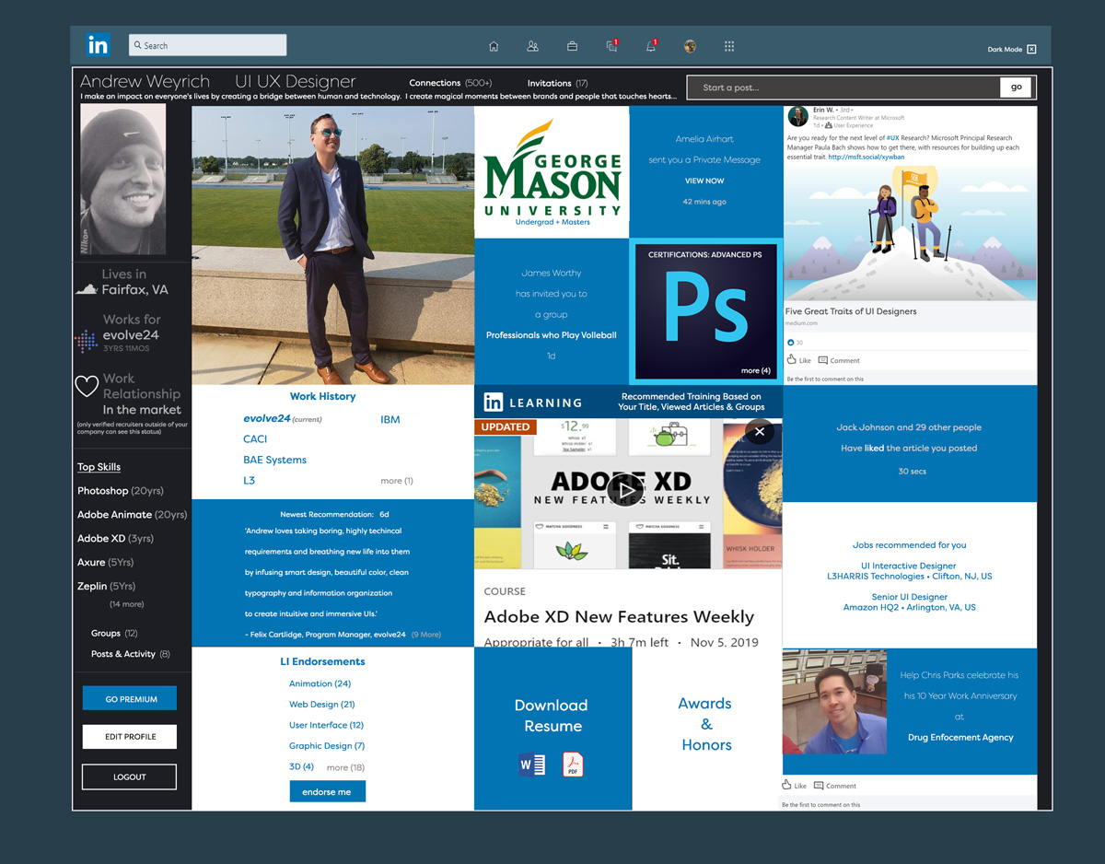
Task: Click the Search field
Action: click(x=207, y=45)
